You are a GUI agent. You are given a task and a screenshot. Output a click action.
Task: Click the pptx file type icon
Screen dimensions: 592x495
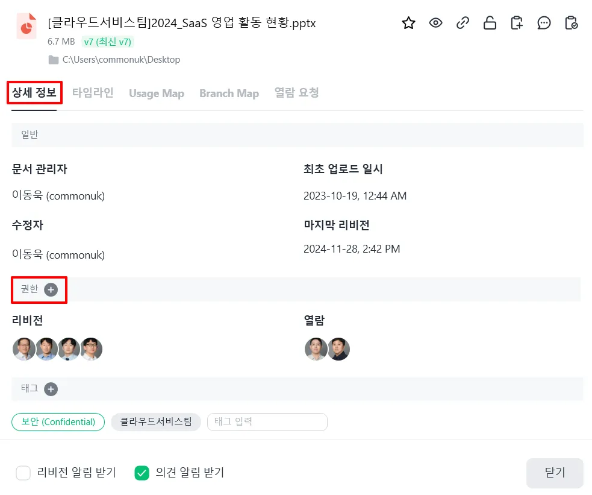click(26, 26)
